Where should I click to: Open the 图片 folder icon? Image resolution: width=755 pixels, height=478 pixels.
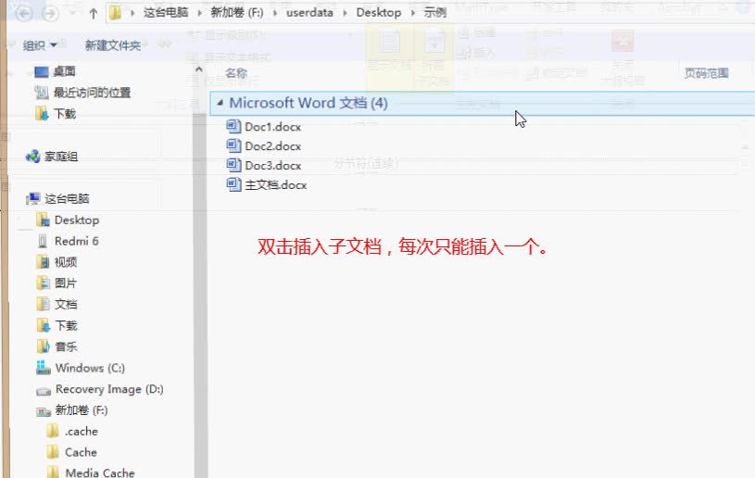43,283
